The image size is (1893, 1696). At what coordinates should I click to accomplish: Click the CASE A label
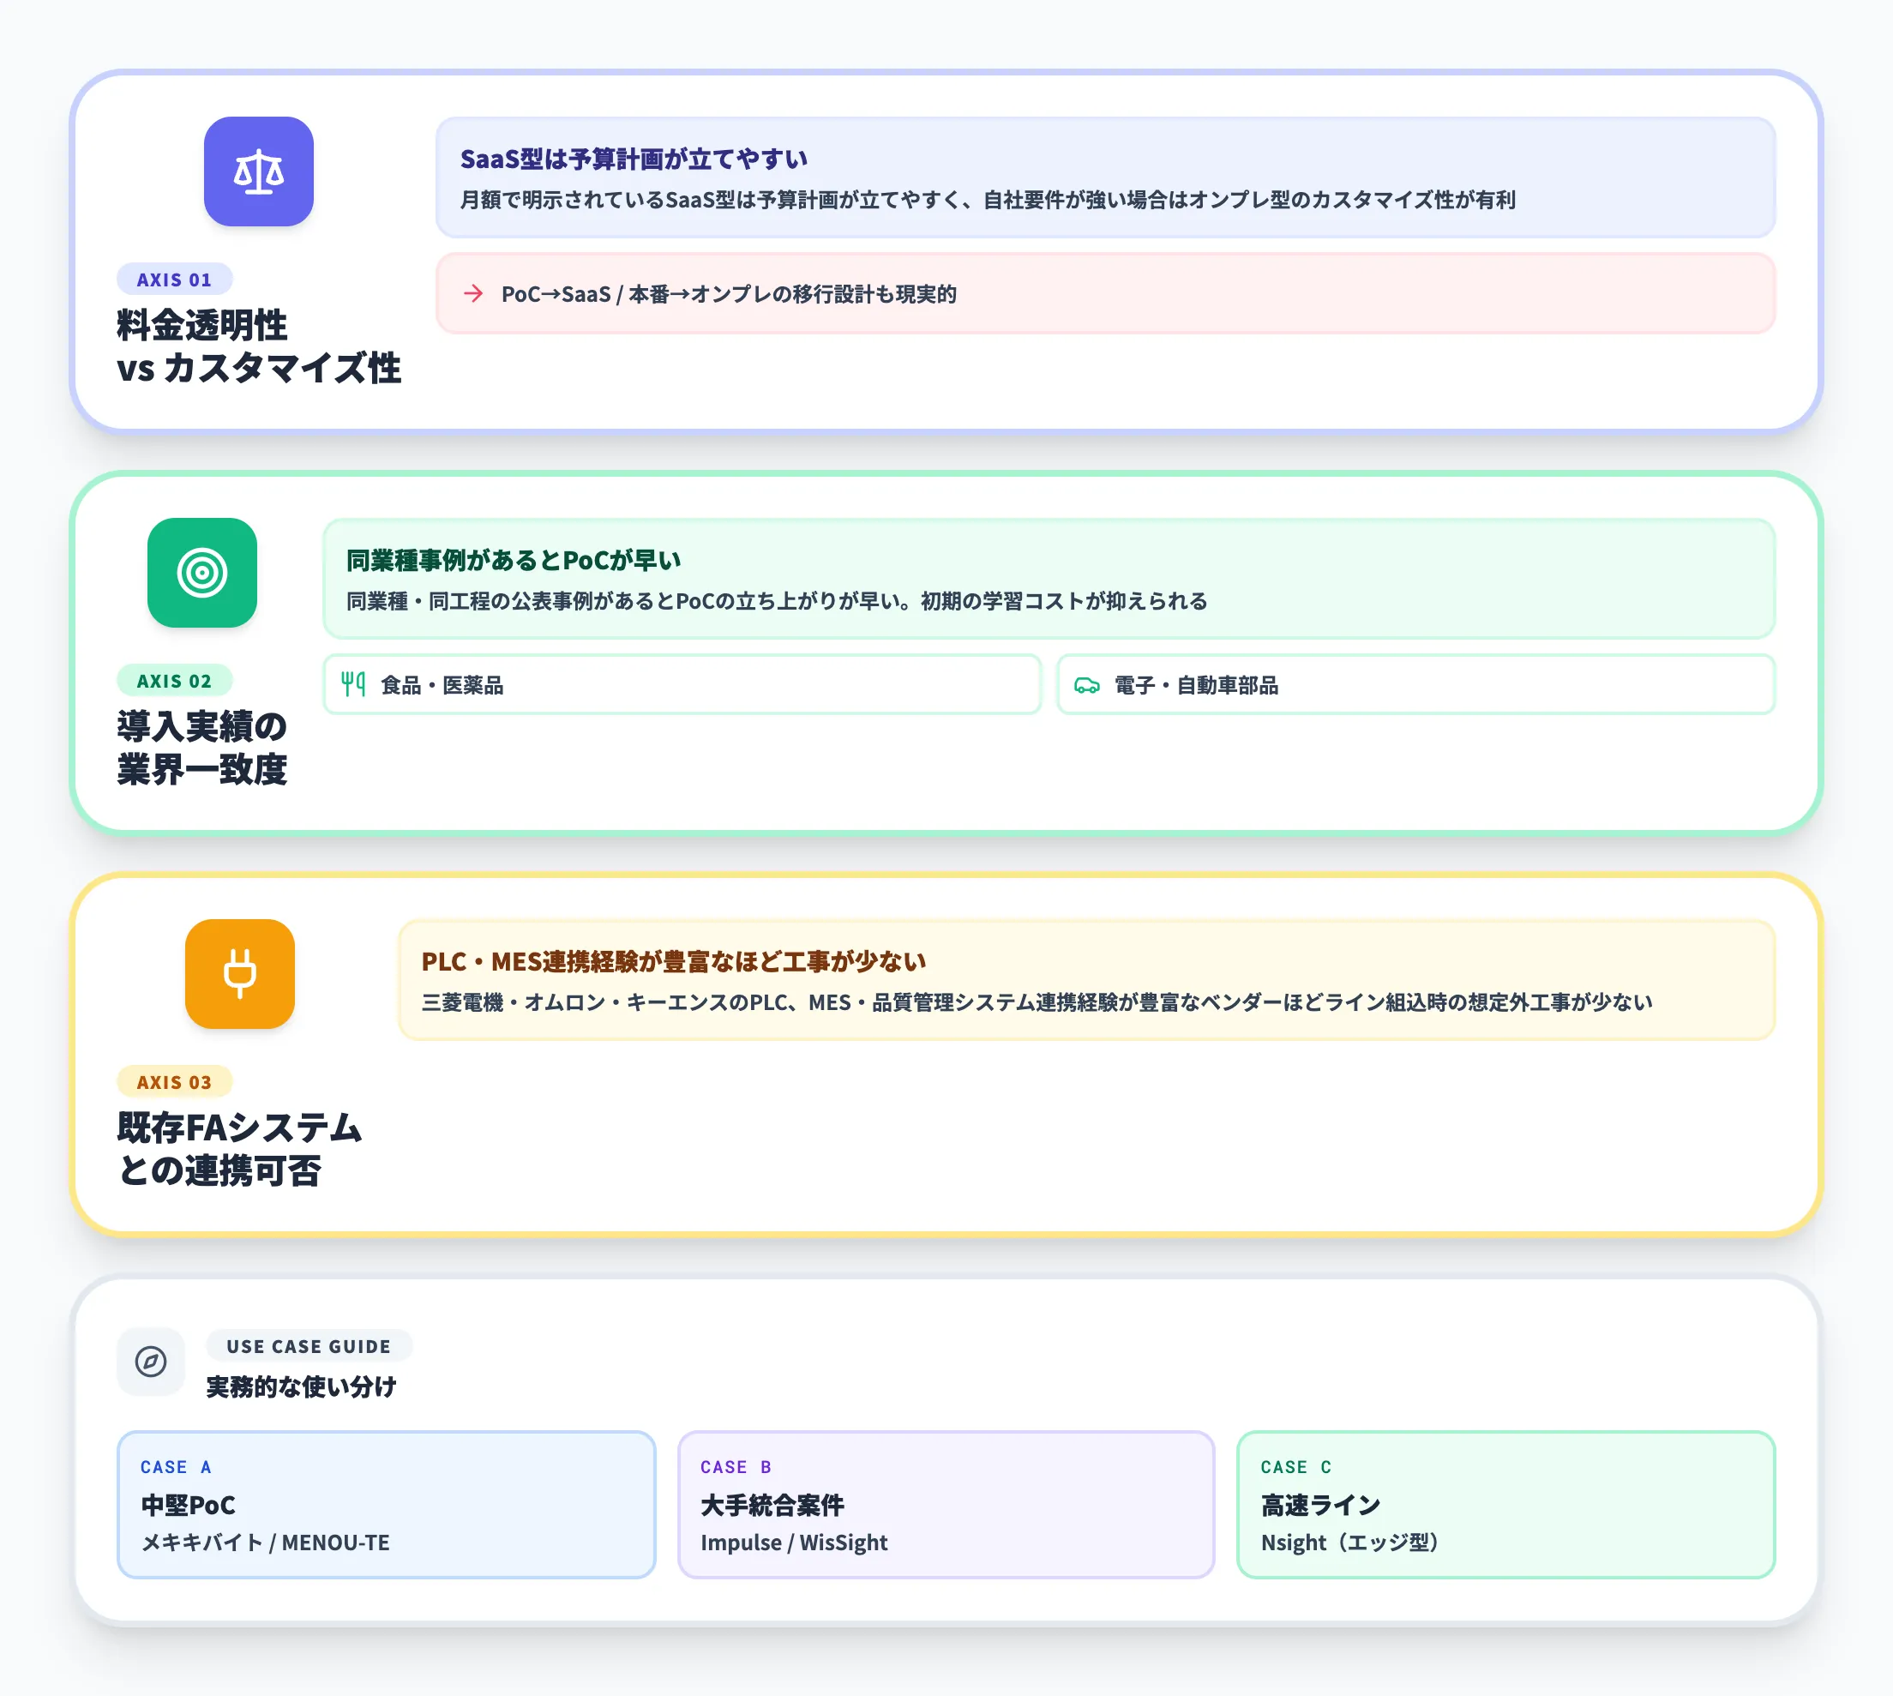click(176, 1467)
